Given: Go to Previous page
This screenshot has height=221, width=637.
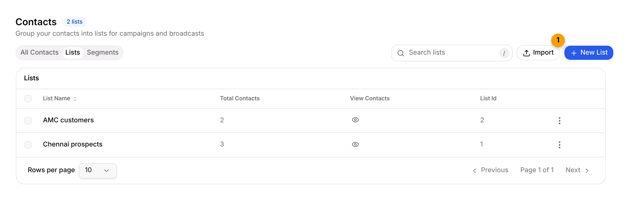Looking at the screenshot, I should [x=490, y=170].
